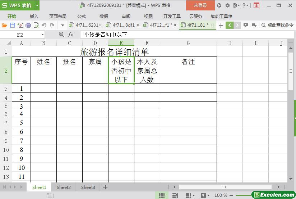This screenshot has width=296, height=199.
Task: Print the spreadsheet using printer icon
Action: point(28,25)
